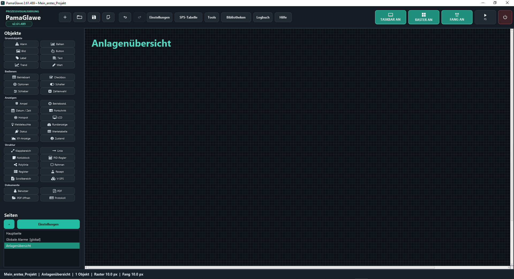Viewport: 514px width, 279px height.
Task: Click the redo arrow icon
Action: (139, 17)
